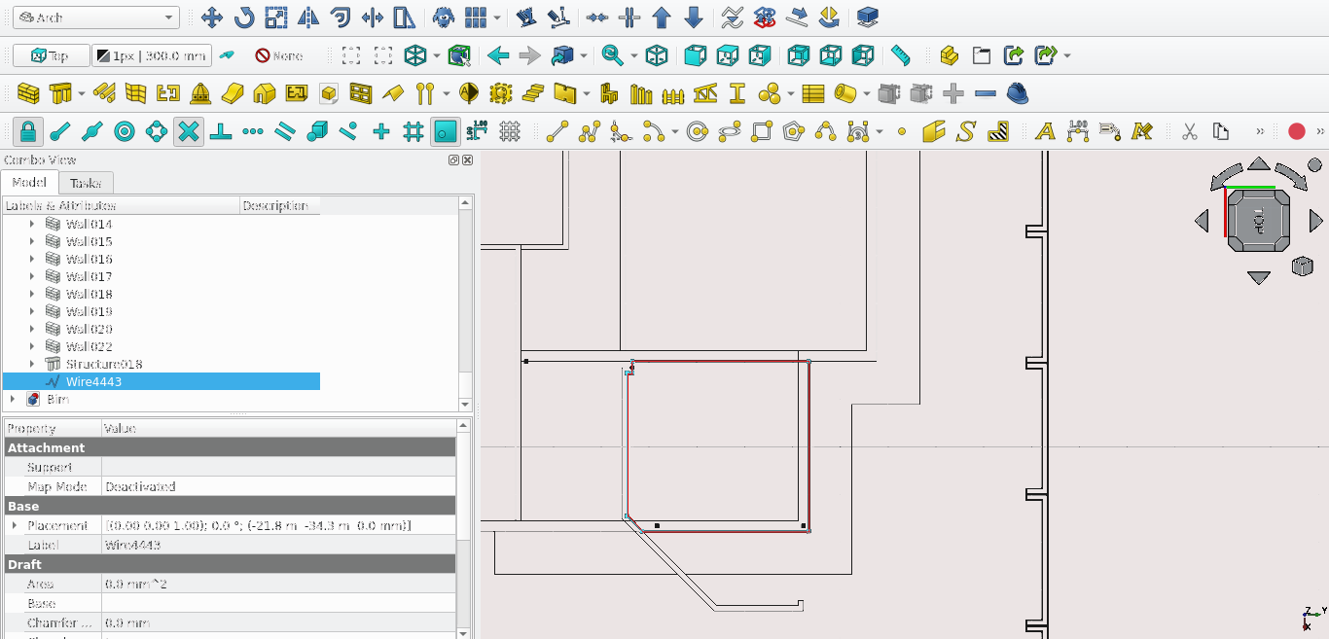Screen dimensions: 1329x639
Task: Switch to the Tasks tab
Action: pos(86,183)
